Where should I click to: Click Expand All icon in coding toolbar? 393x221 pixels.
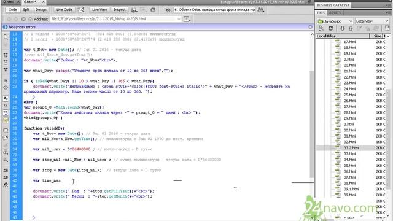point(6,69)
